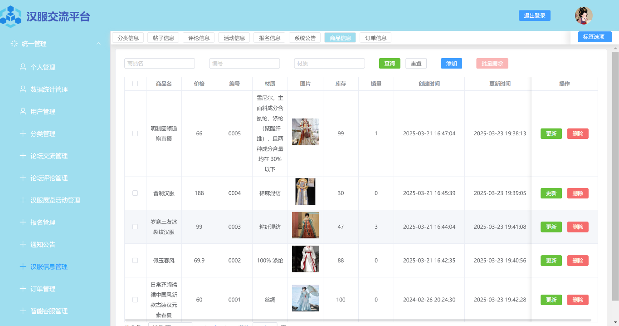
Task: Toggle the select-all checkbox in table header
Action: tap(135, 84)
